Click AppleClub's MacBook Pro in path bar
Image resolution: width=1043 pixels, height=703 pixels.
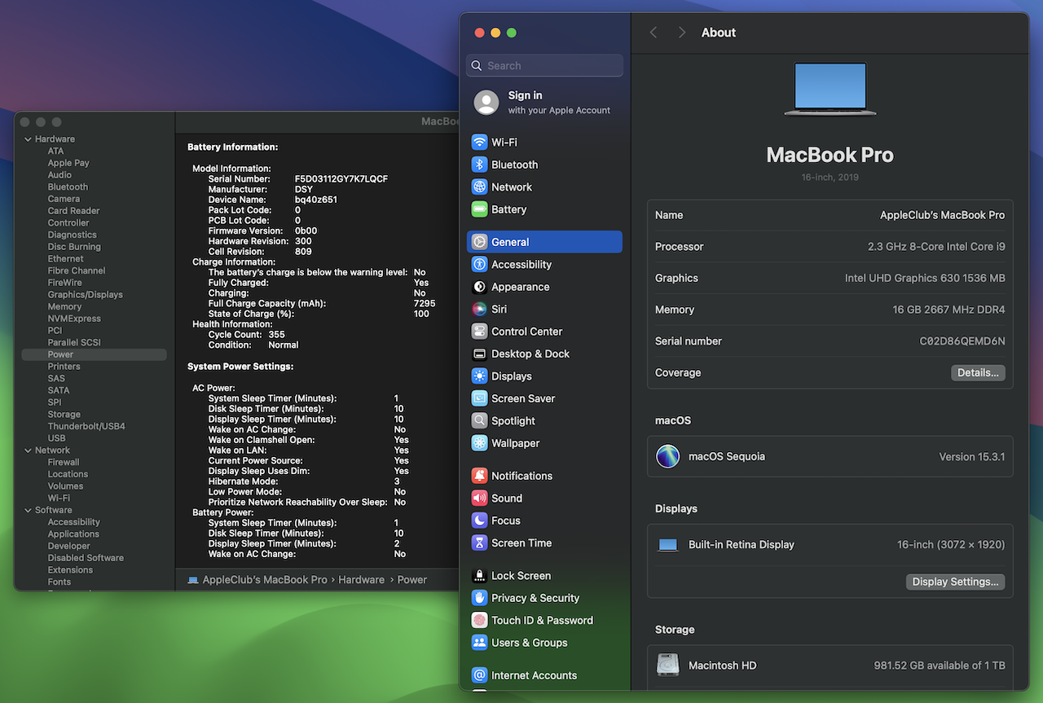pyautogui.click(x=265, y=580)
